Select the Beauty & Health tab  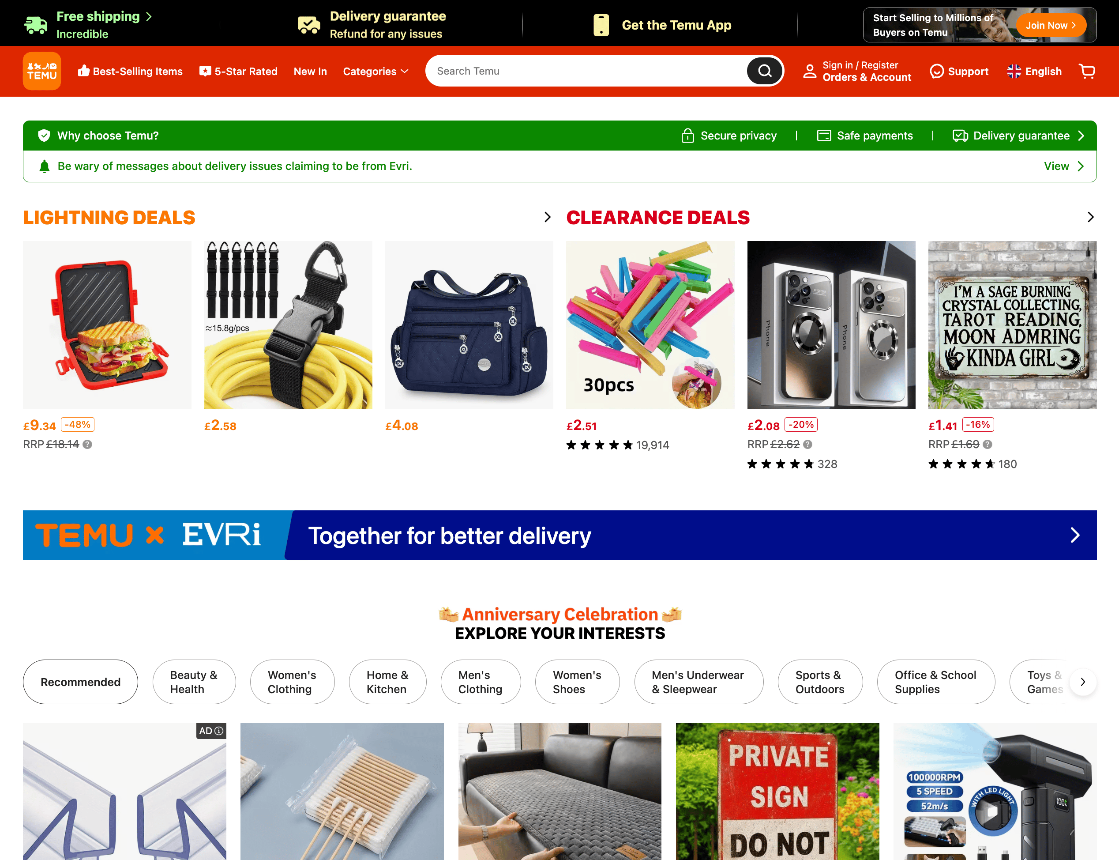194,681
